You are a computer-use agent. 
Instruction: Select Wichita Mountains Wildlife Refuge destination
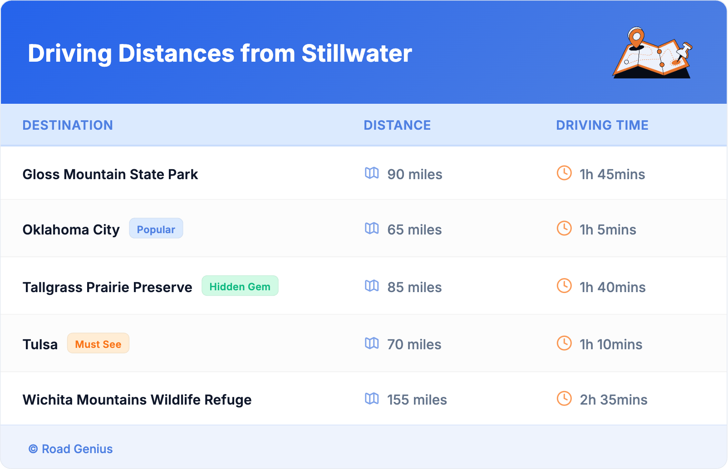(x=137, y=400)
